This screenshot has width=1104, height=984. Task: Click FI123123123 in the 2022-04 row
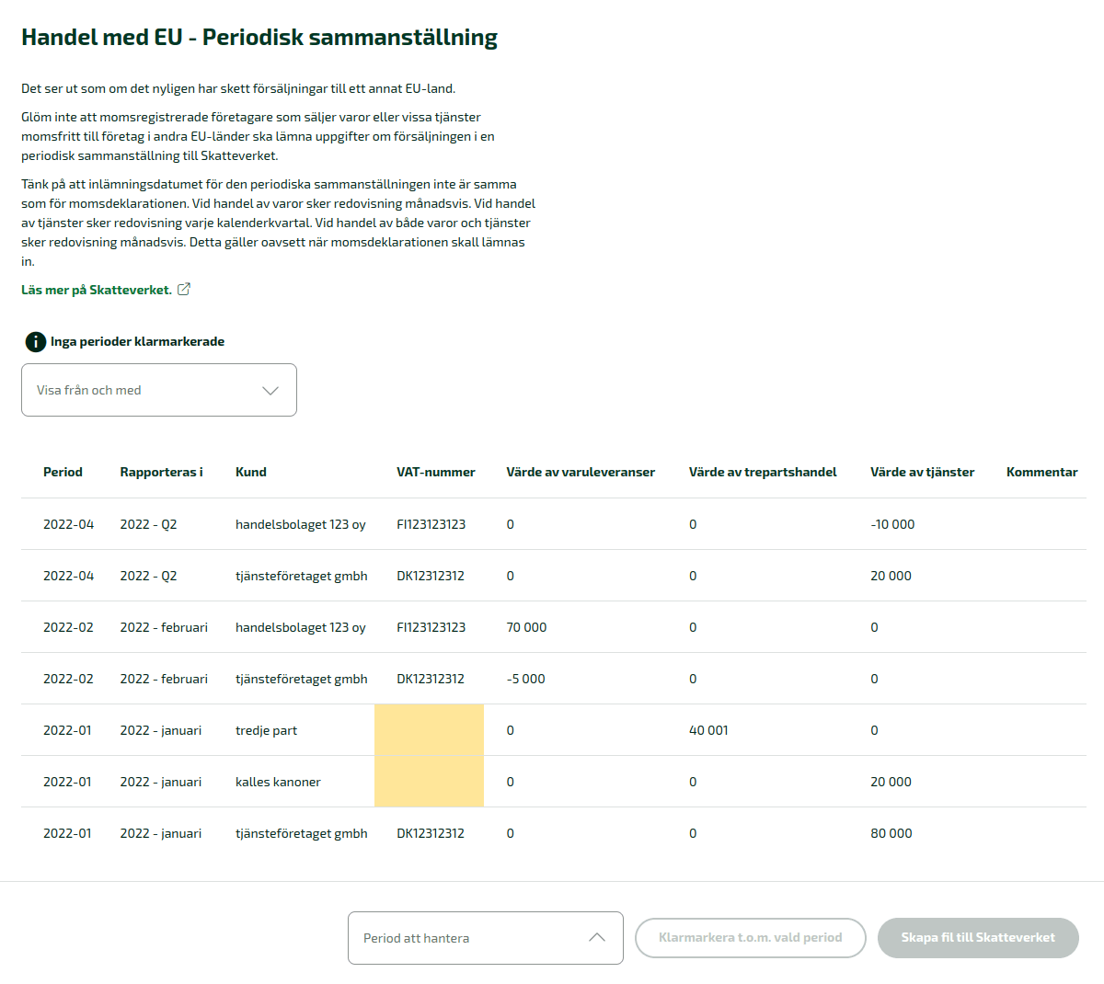click(431, 524)
